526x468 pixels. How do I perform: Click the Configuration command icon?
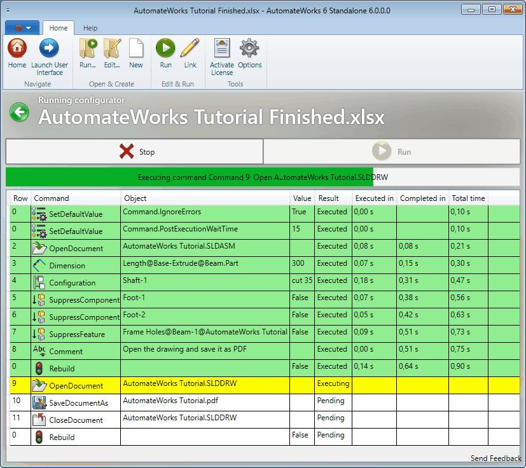(x=39, y=282)
